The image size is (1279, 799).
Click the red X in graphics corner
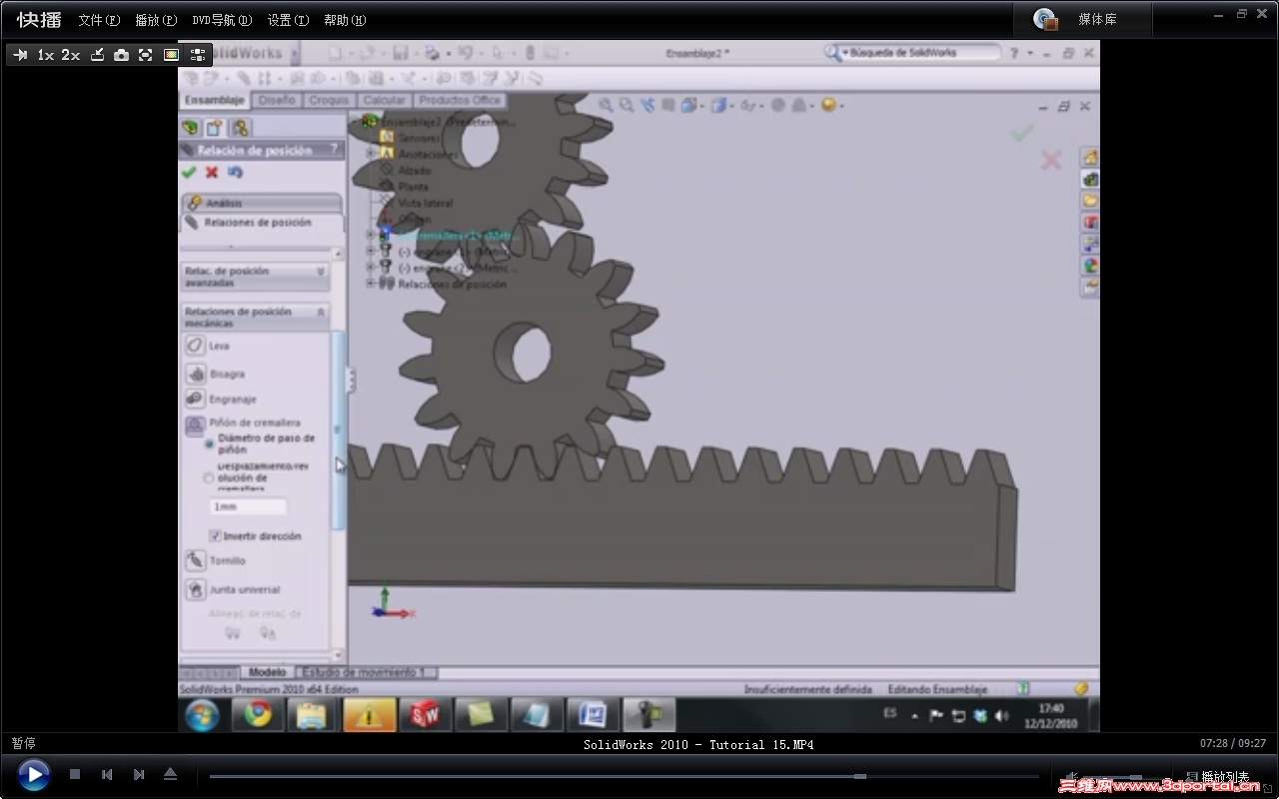pos(1051,160)
